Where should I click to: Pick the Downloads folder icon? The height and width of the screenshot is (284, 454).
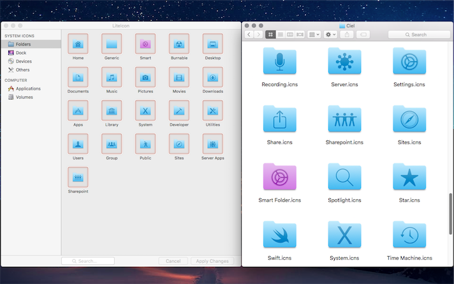tap(213, 77)
